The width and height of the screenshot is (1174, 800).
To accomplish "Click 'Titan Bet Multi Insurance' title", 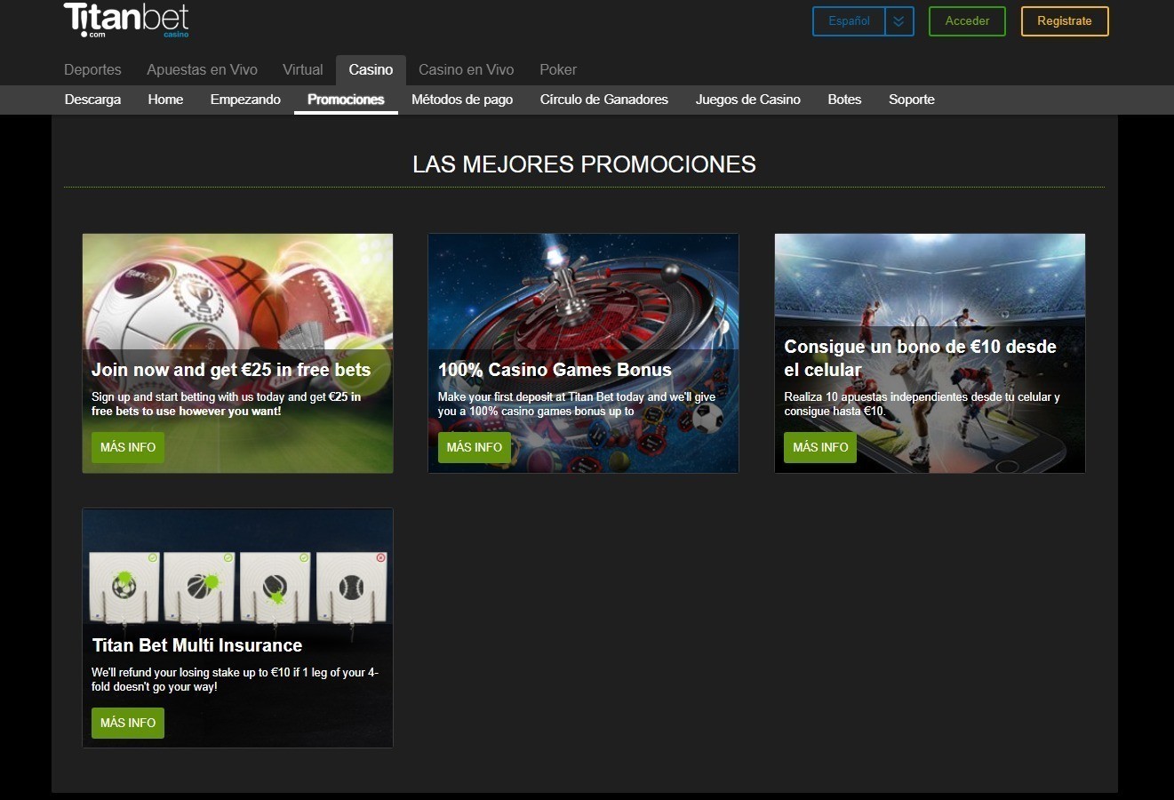I will tap(197, 645).
